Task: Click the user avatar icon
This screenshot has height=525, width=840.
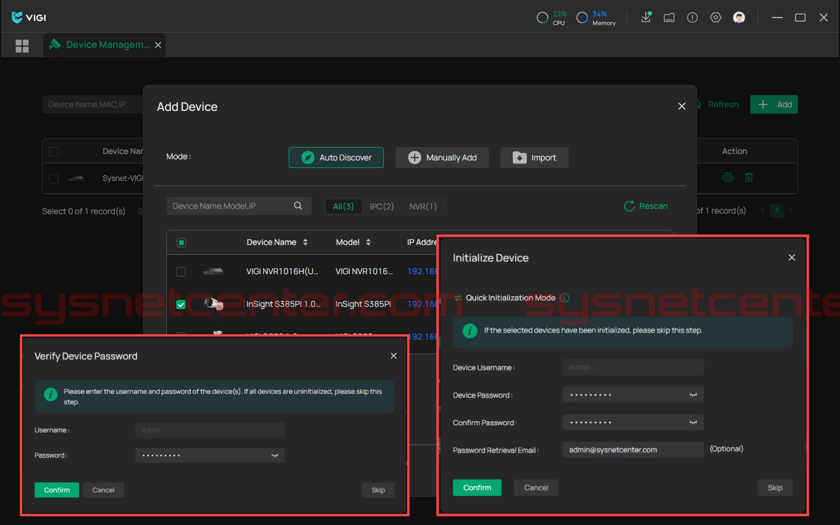Action: [739, 17]
